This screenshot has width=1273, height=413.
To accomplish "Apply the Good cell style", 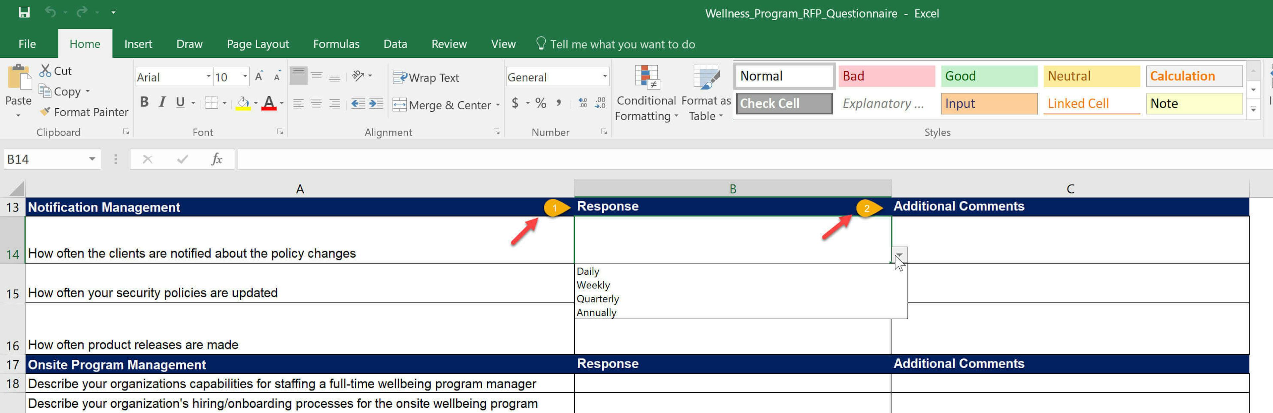I will [988, 76].
